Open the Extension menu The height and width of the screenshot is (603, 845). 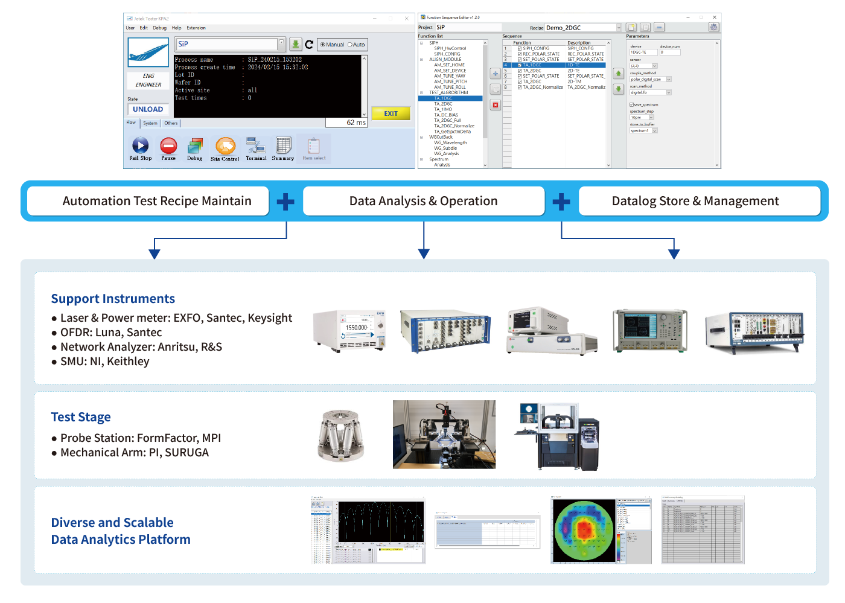[x=196, y=28]
